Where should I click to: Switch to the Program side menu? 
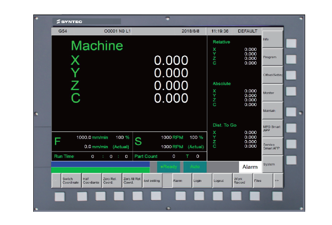(x=272, y=57)
